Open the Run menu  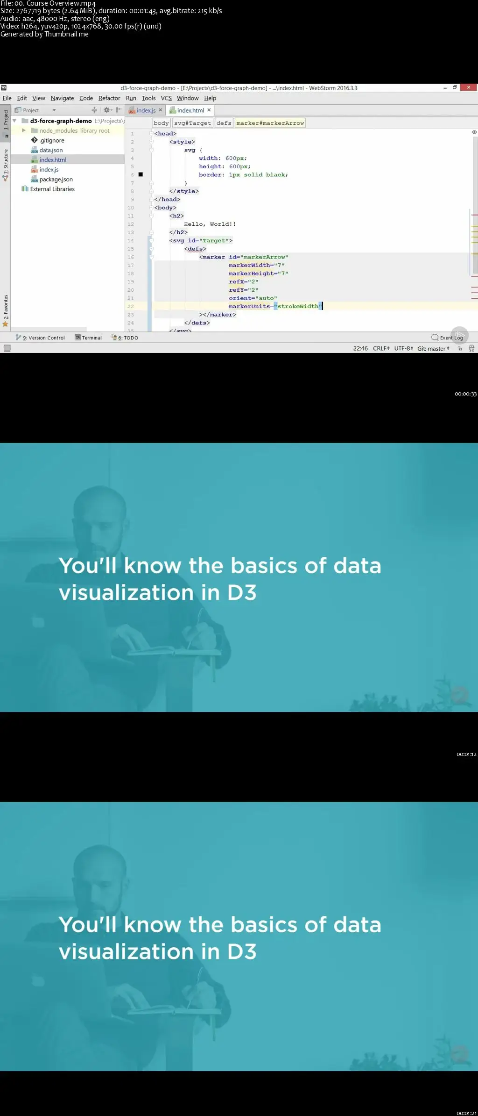tap(131, 98)
